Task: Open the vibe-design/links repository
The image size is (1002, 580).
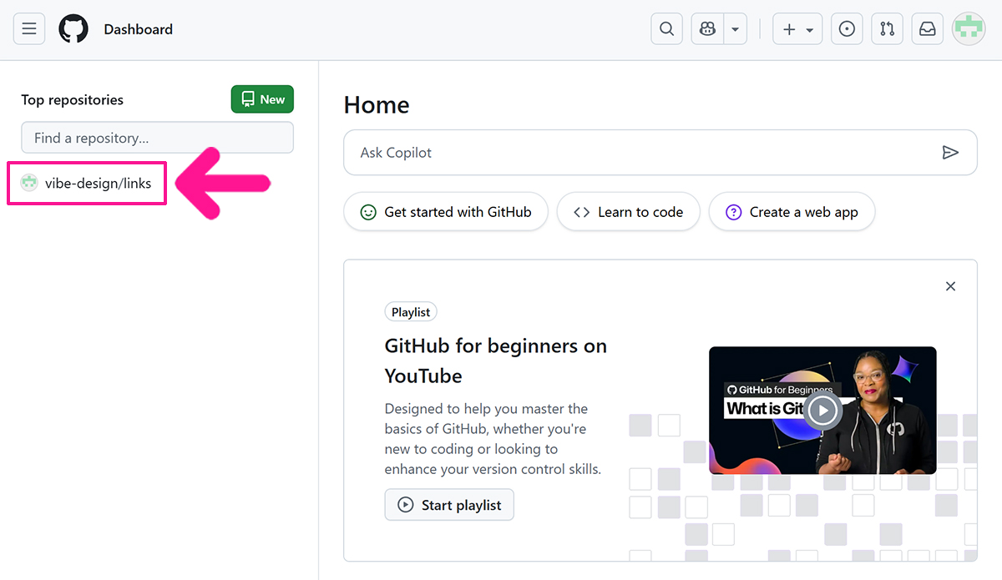Action: 98,183
